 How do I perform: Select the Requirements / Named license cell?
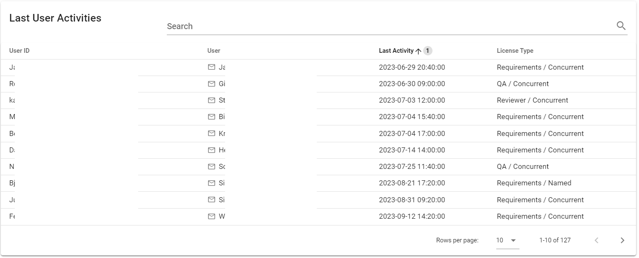pos(534,183)
